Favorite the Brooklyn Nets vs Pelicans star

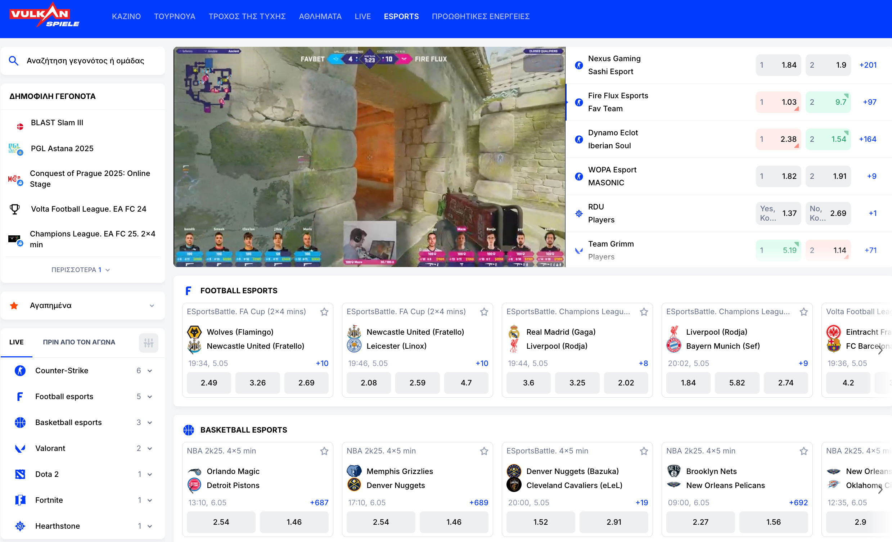coord(804,451)
